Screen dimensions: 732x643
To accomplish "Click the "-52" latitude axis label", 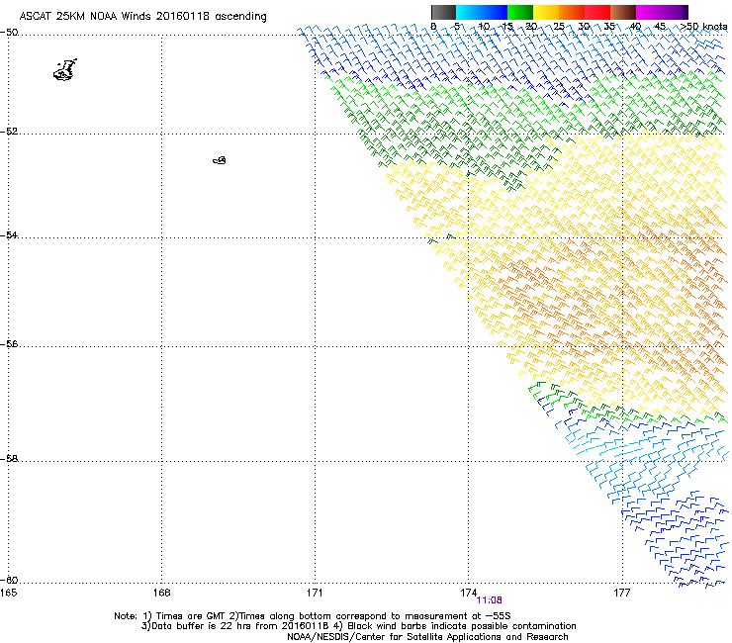I will point(9,132).
